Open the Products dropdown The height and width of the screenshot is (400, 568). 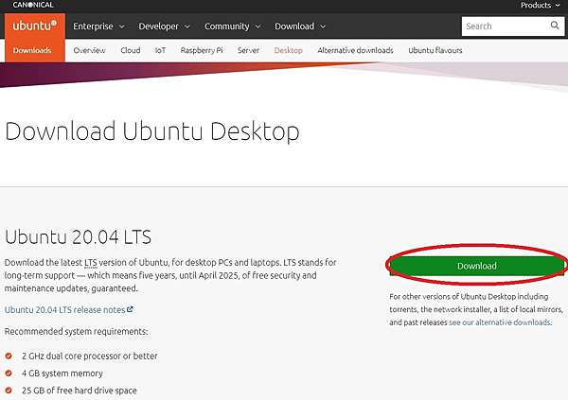[540, 5]
